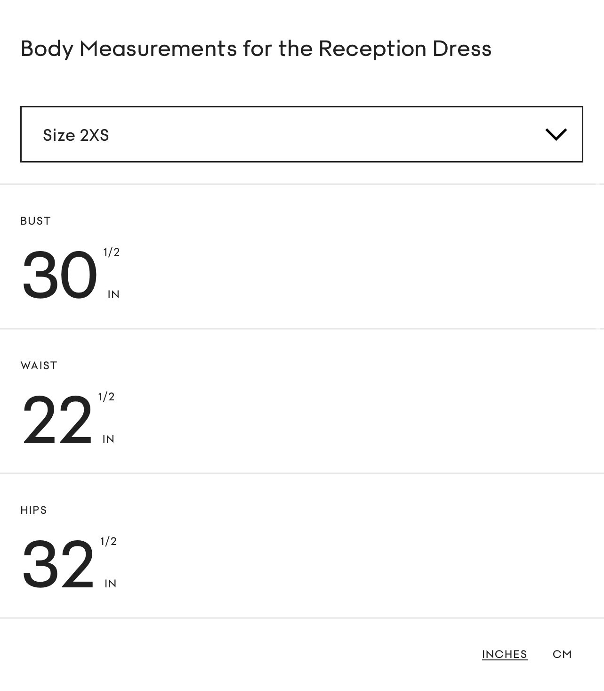Click the 1/2 fraction beside bust 30
This screenshot has height=691, width=604.
pyautogui.click(x=112, y=252)
